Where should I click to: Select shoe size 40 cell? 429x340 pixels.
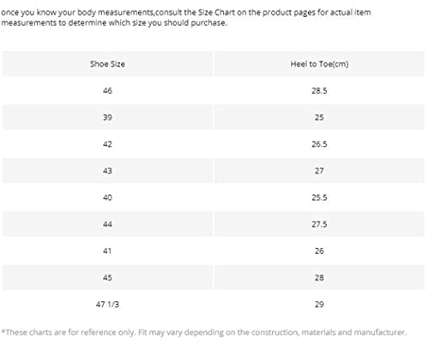pos(107,197)
